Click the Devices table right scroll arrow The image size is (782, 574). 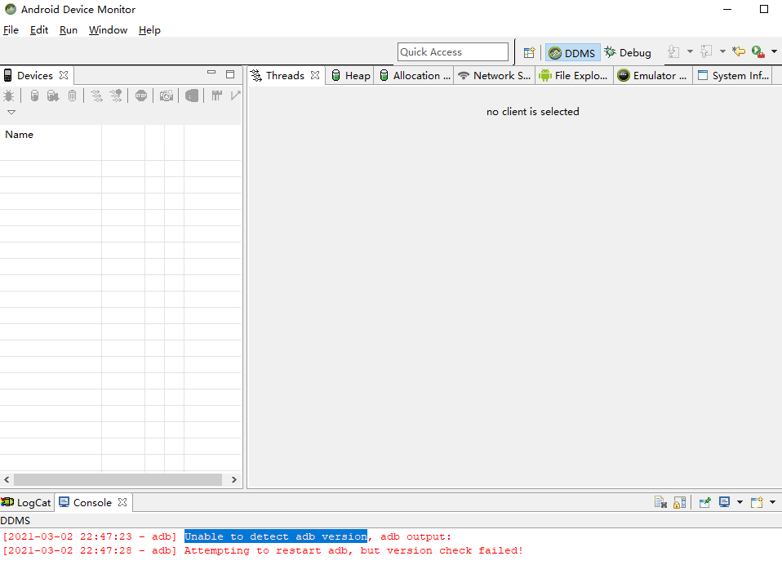234,480
